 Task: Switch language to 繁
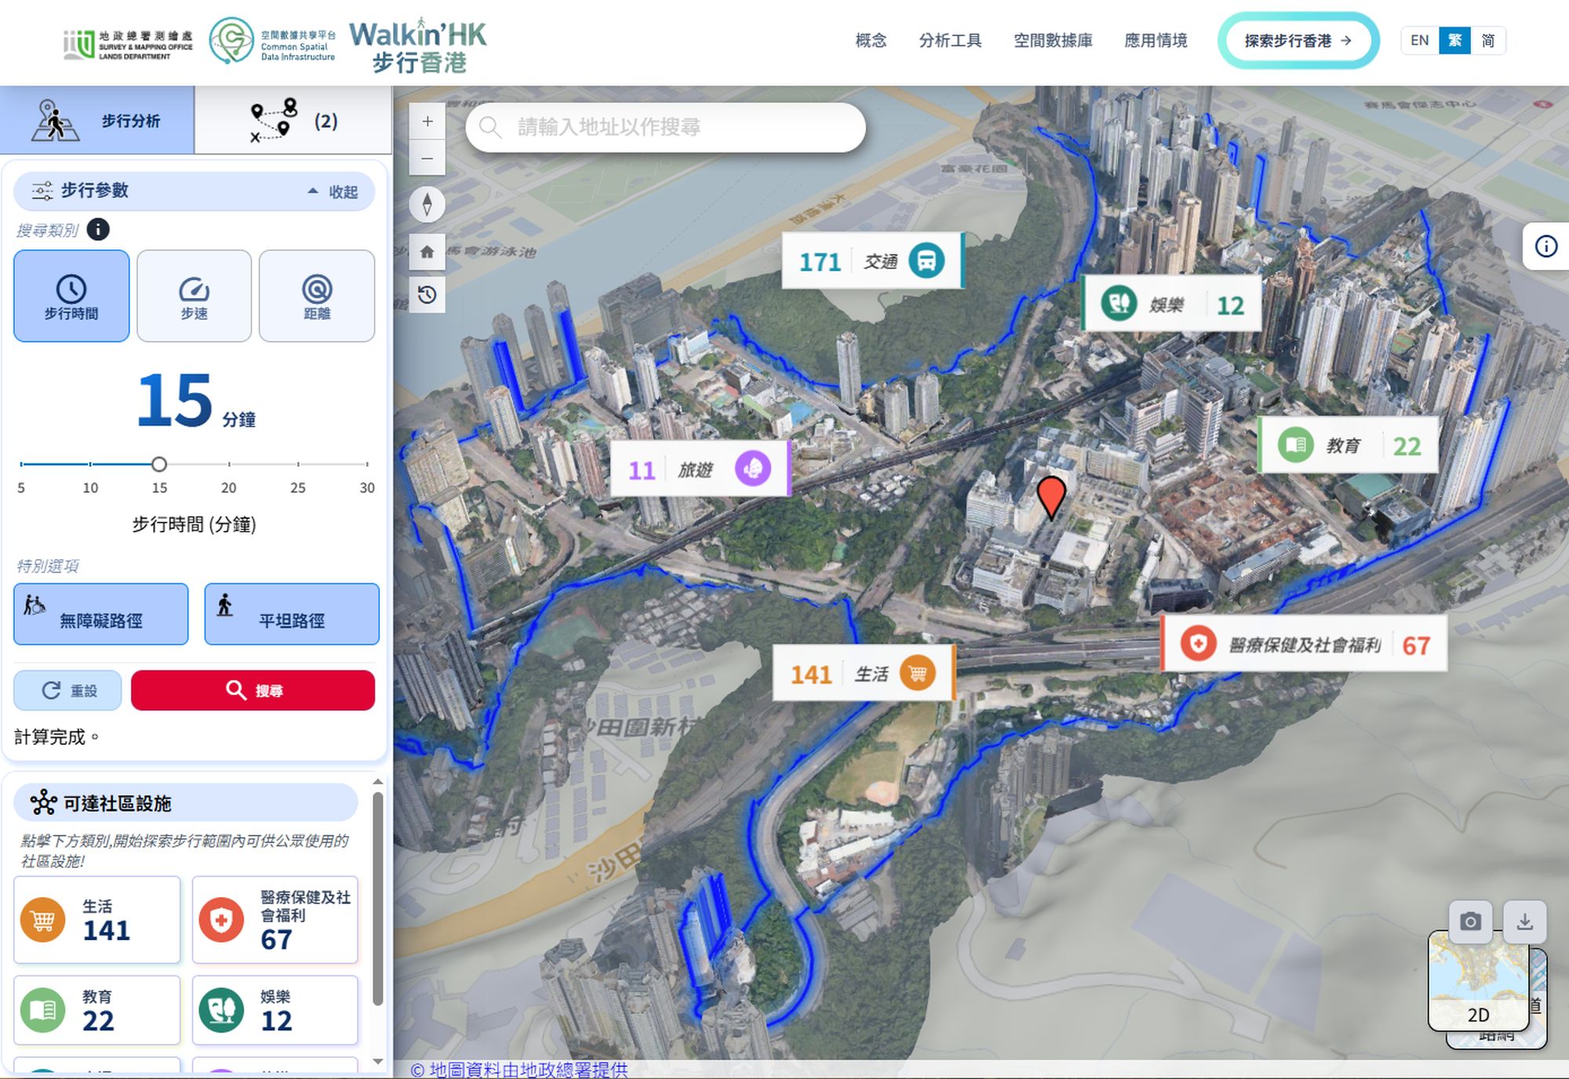[1454, 41]
